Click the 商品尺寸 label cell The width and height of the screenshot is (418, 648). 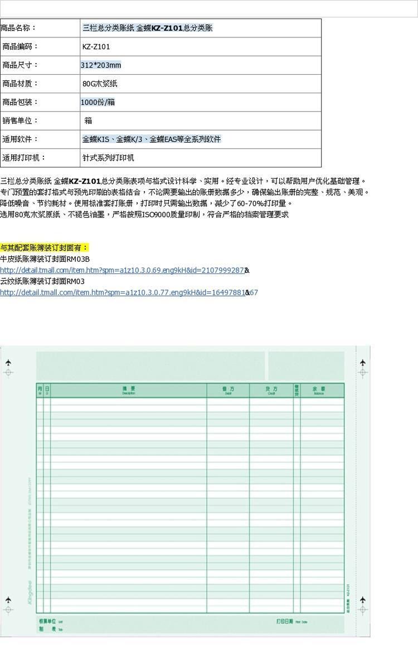[x=40, y=65]
